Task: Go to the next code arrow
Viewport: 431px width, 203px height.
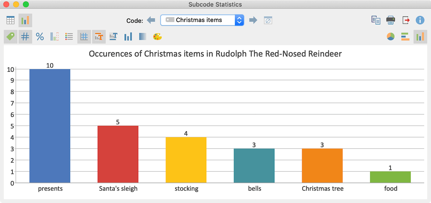Action: click(254, 20)
